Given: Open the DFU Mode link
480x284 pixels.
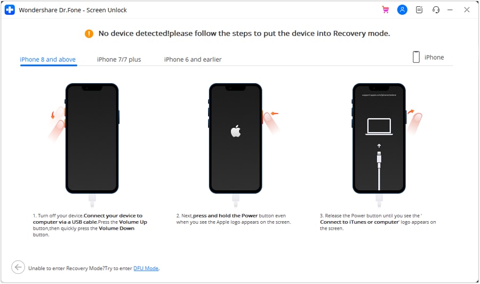Looking at the screenshot, I should [x=146, y=268].
